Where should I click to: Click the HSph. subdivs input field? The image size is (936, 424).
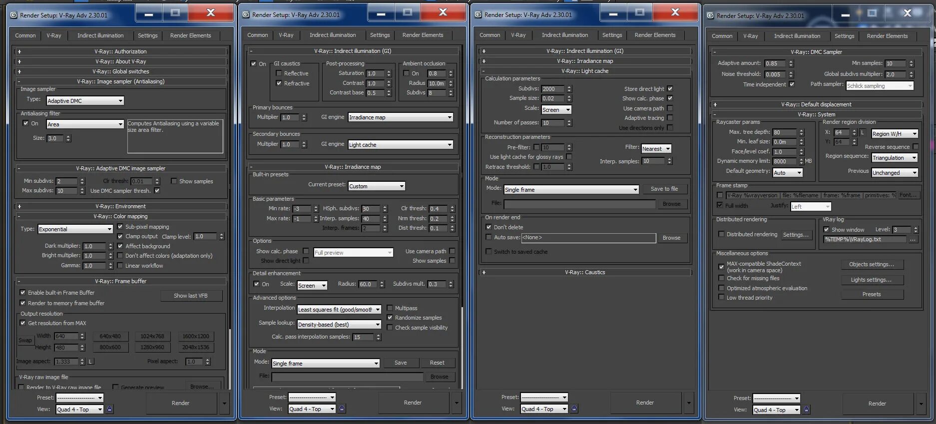click(372, 209)
